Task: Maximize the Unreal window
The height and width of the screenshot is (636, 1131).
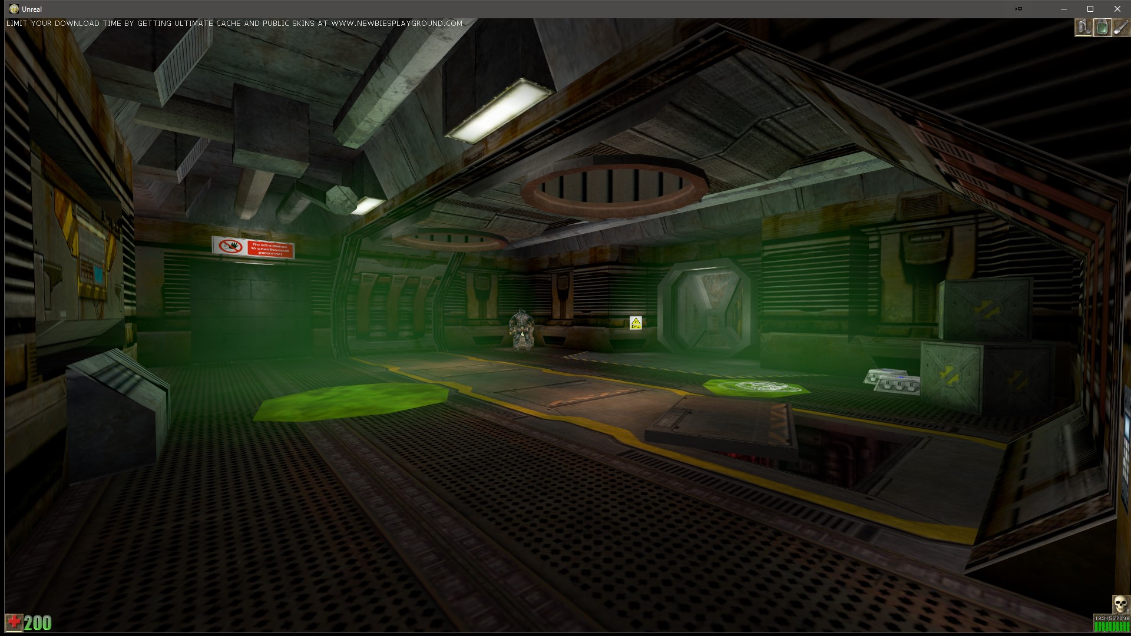Action: [x=1090, y=9]
